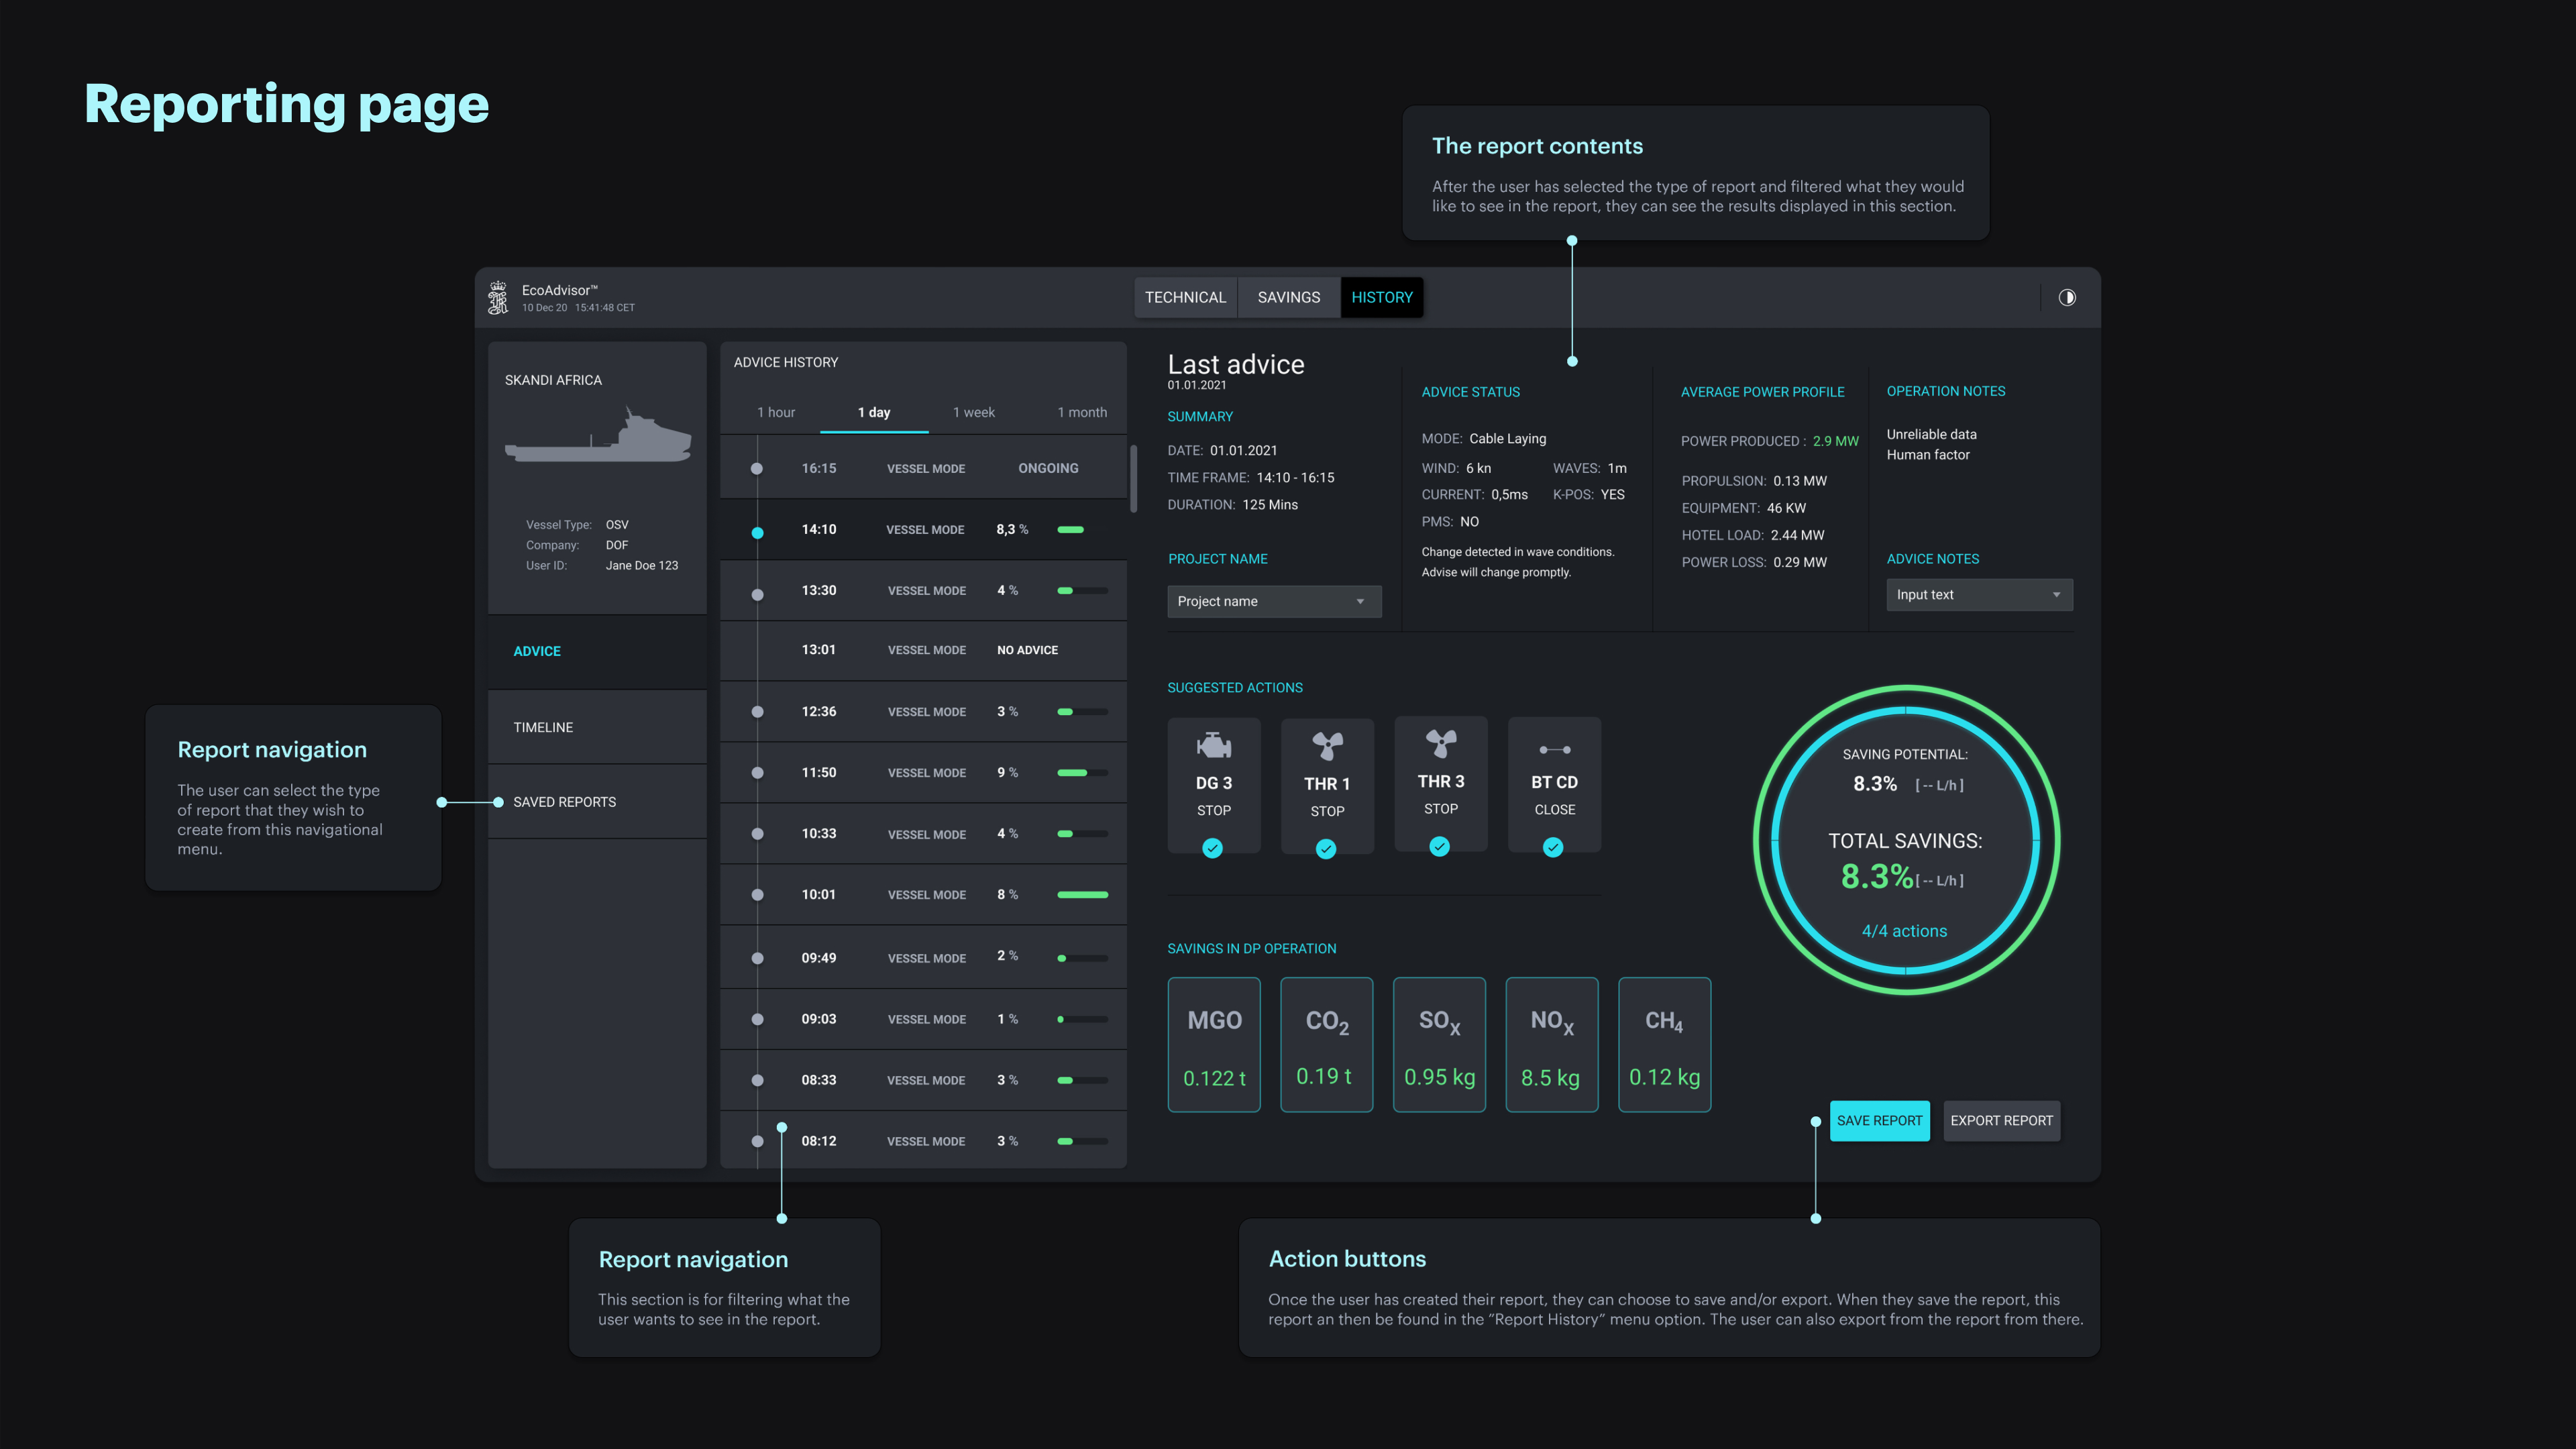Filter advice history to 1 month
Screen dimensions: 2576x1449
point(1082,412)
